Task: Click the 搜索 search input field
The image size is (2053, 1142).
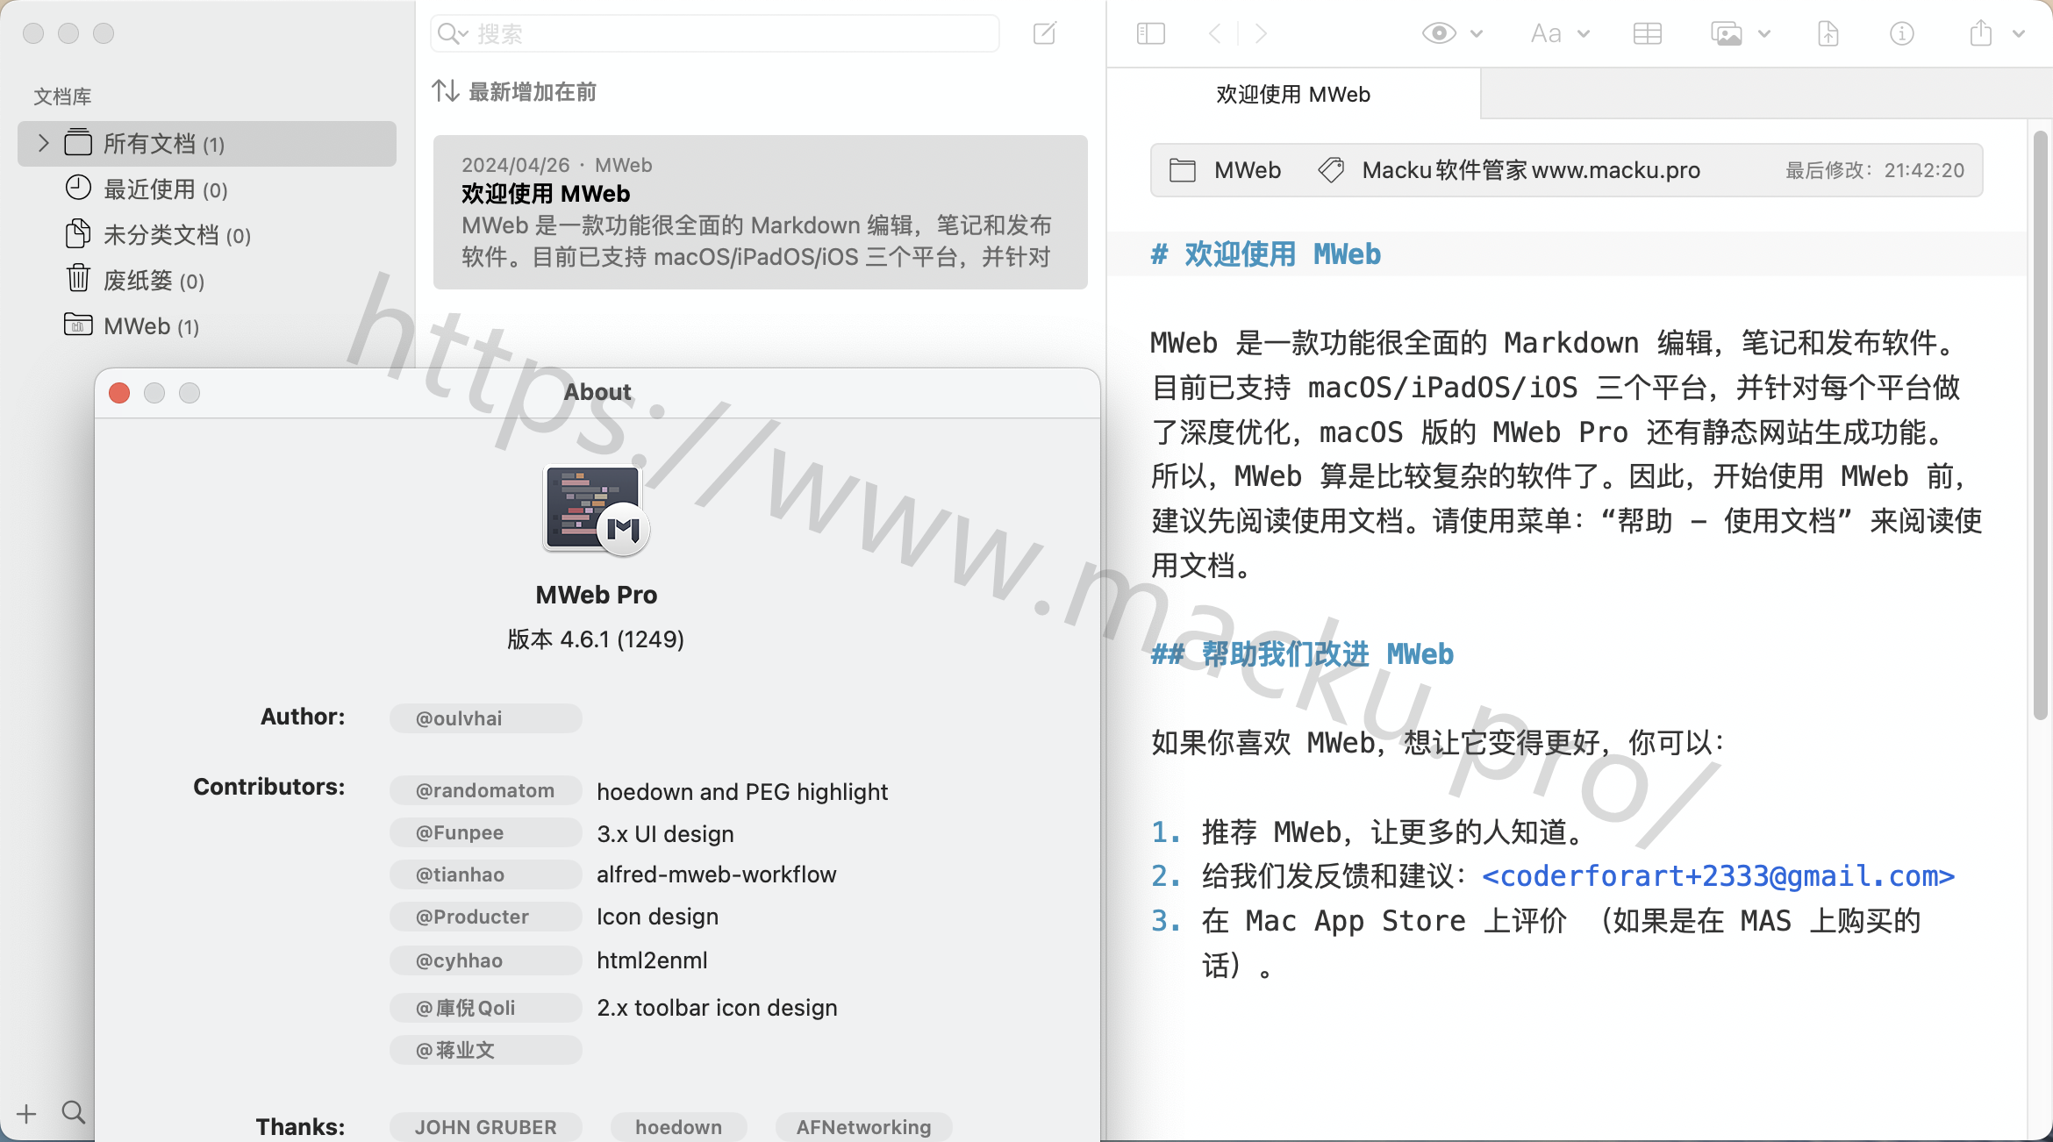Action: coord(715,33)
